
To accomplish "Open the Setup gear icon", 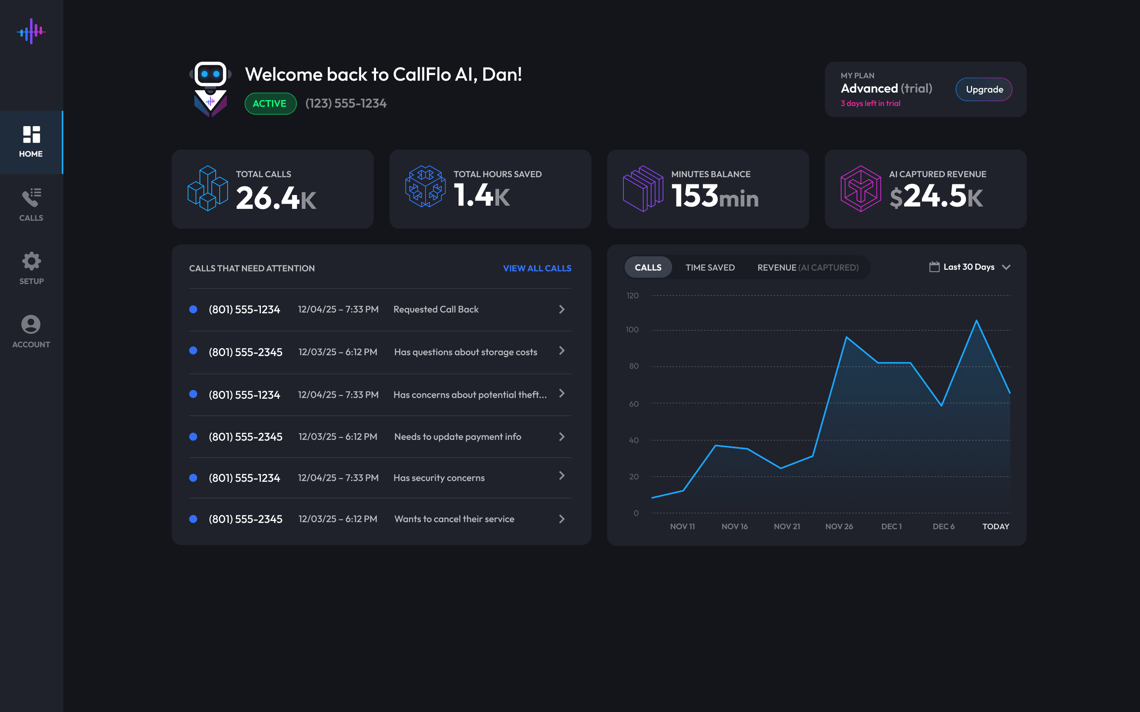I will [31, 261].
